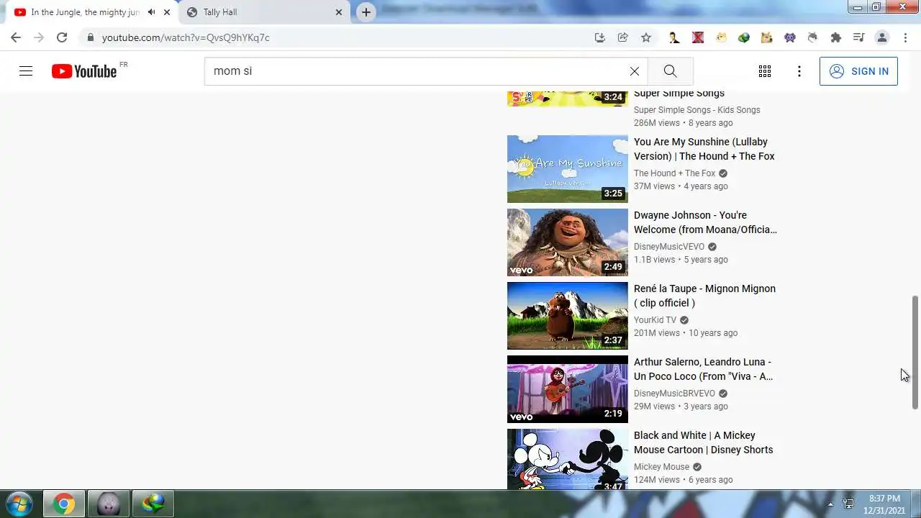
Task: Open the YouTube hamburger guide menu
Action: click(x=26, y=71)
